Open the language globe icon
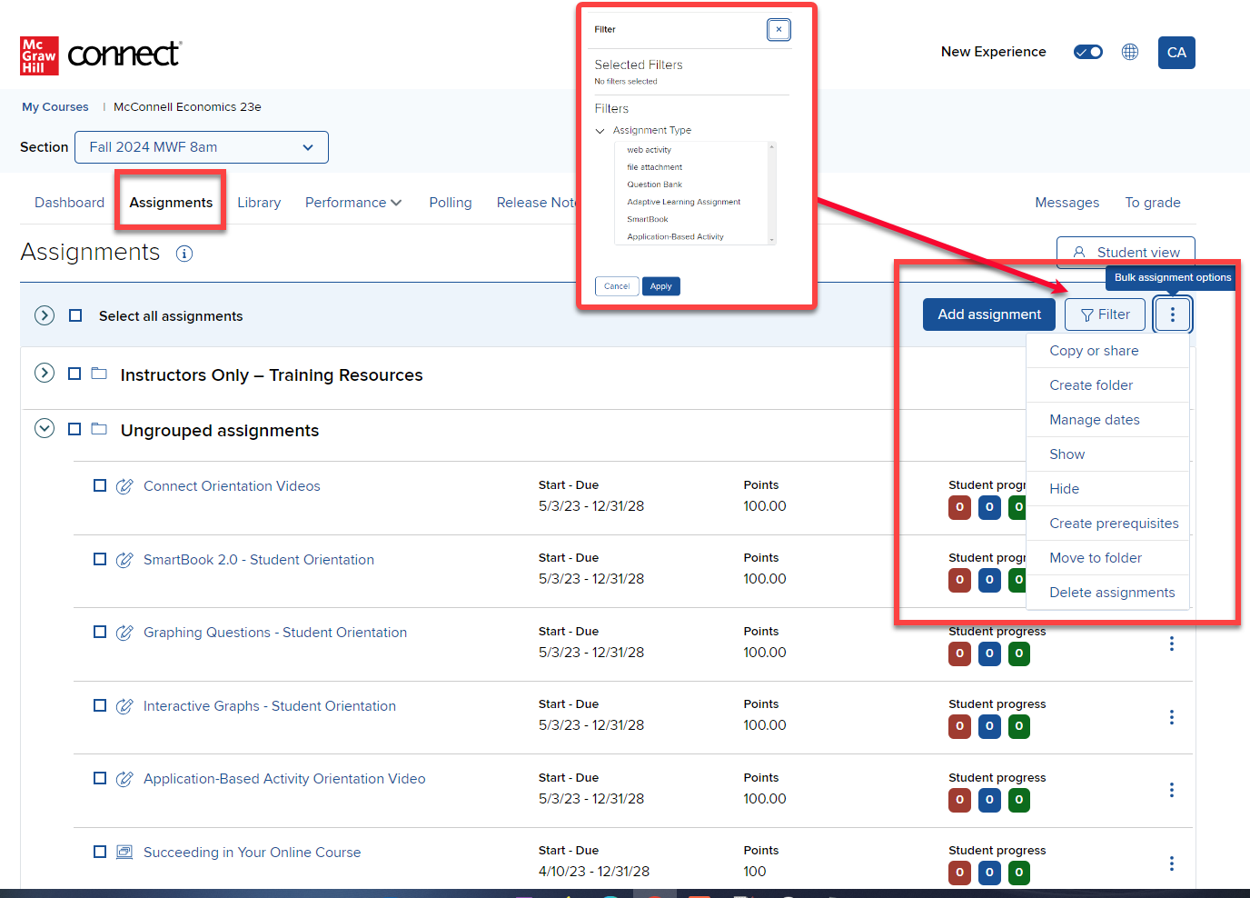 tap(1130, 52)
